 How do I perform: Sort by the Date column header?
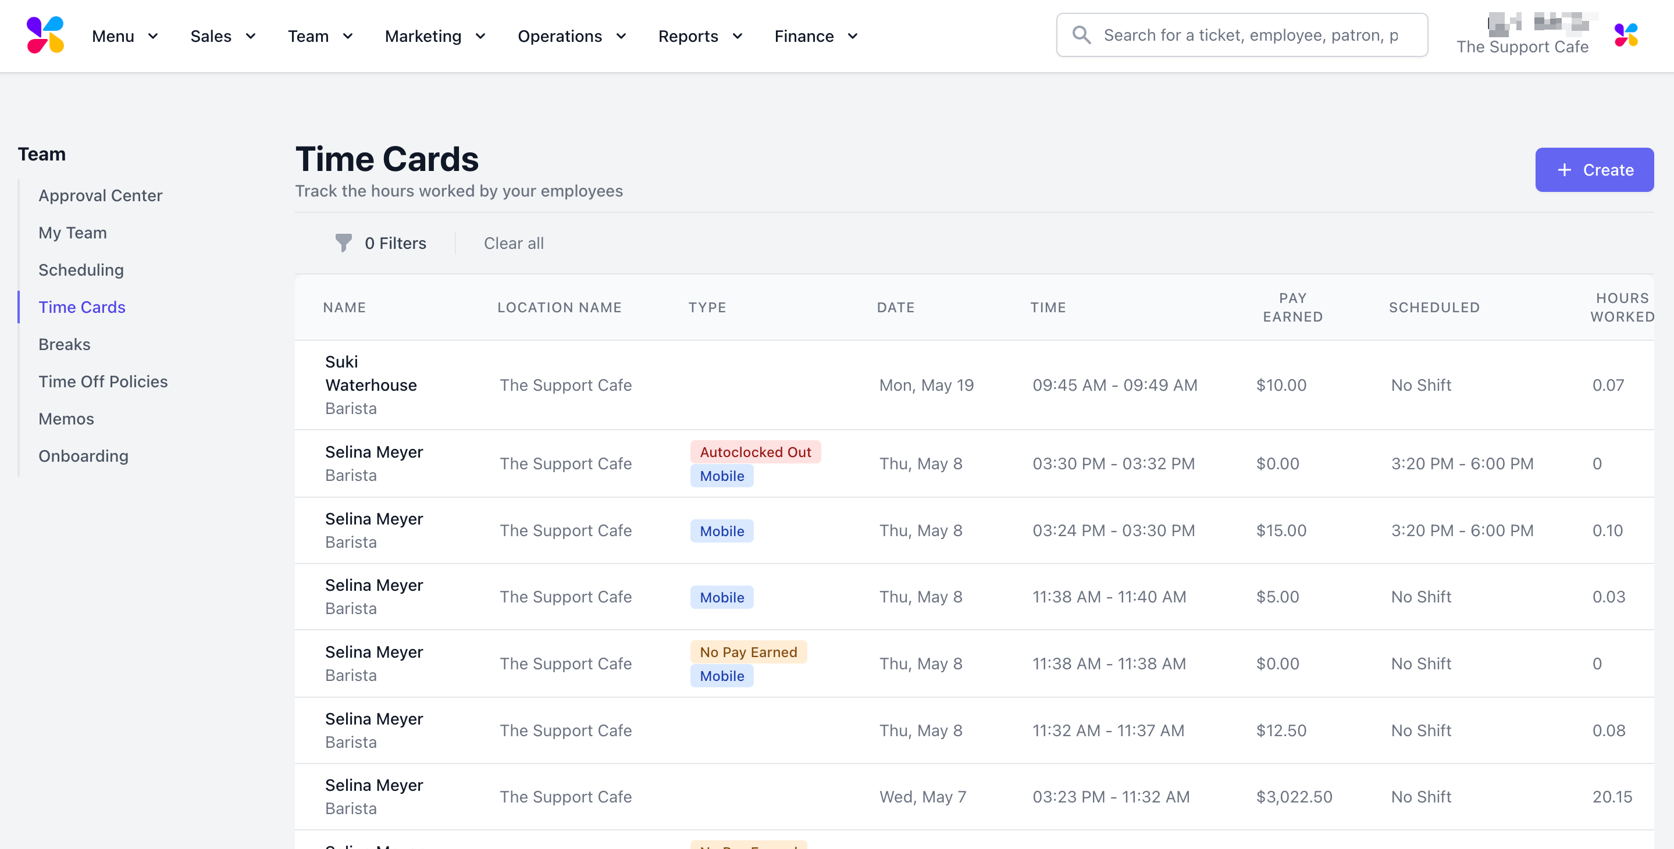(x=896, y=307)
